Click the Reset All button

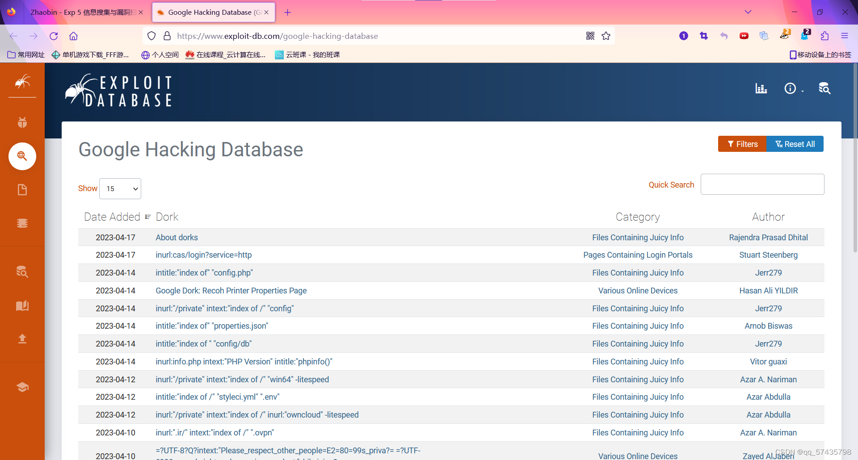795,144
